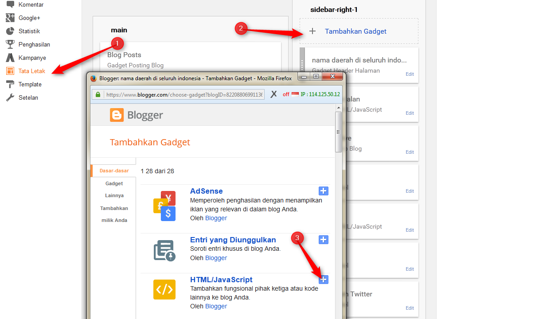Switch to the Gadget Lainnya tab
This screenshot has height=319, width=535.
(x=114, y=189)
